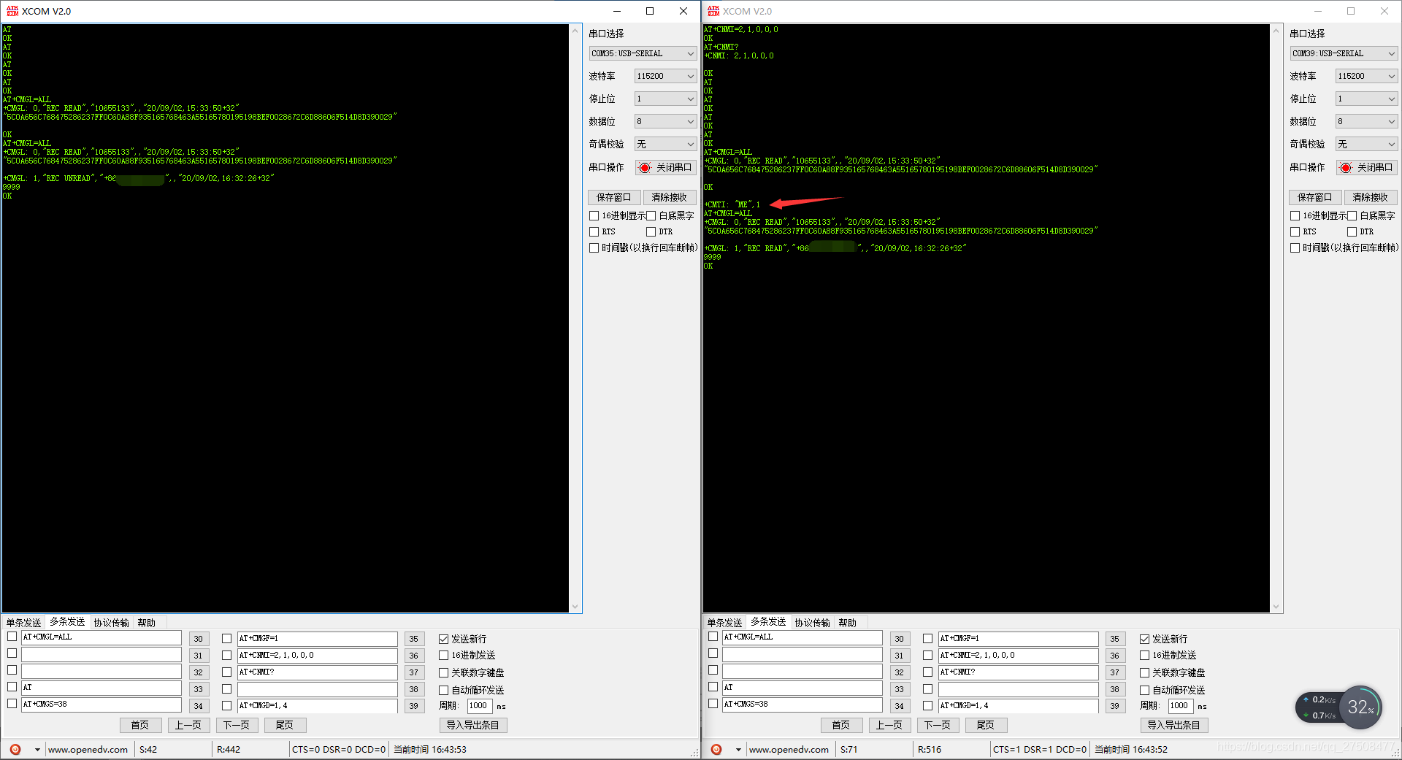
Task: Expand the baud rate 115200 dropdown in right window
Action: (x=1366, y=76)
